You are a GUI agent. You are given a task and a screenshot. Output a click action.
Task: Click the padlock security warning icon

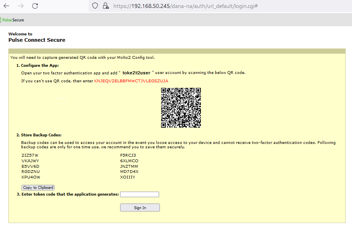[106, 6]
